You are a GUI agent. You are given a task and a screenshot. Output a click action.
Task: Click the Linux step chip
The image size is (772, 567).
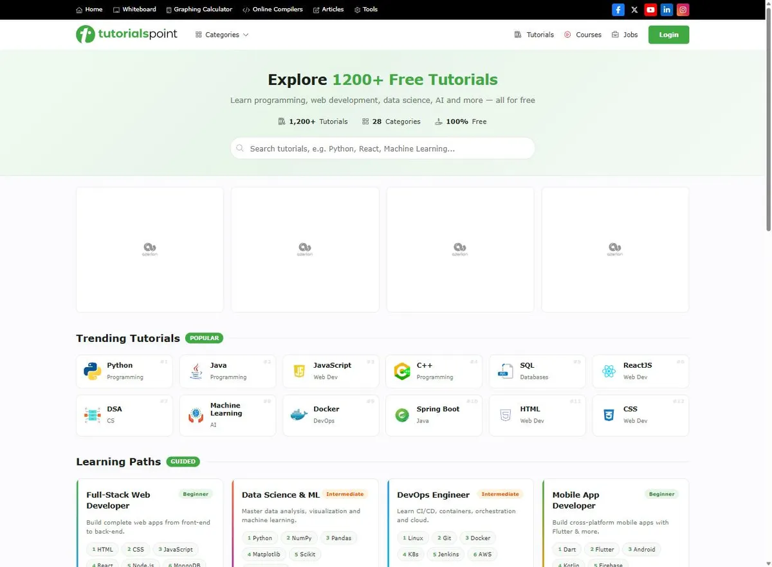tap(413, 538)
